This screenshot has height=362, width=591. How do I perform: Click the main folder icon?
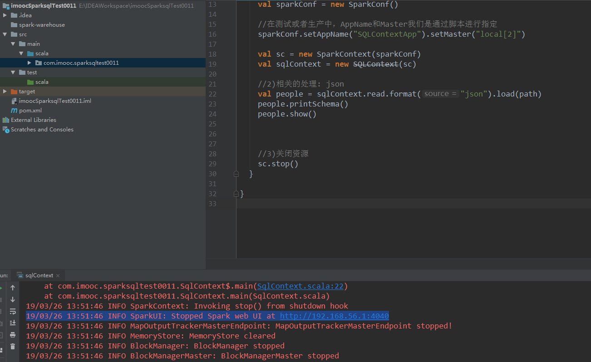coord(22,44)
